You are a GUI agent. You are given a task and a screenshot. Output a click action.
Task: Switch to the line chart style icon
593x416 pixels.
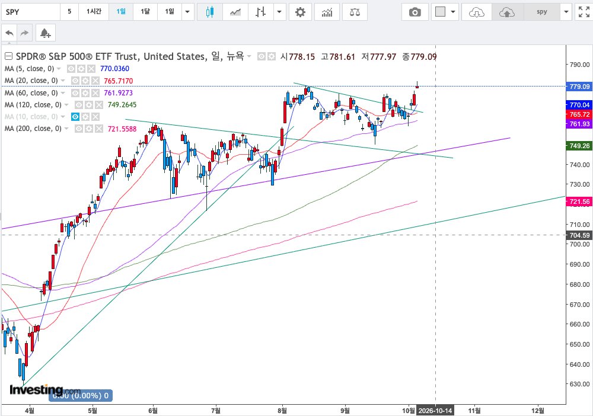(235, 12)
